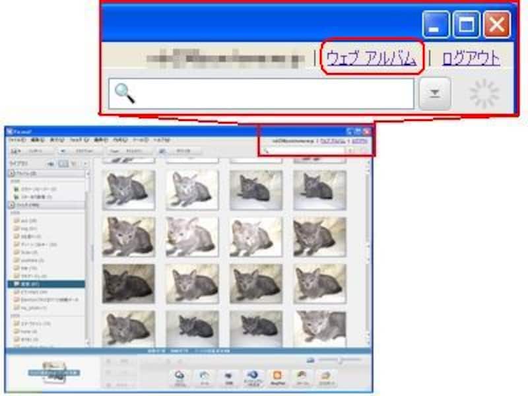Open the ヘルプ (Help) menu

161,141
